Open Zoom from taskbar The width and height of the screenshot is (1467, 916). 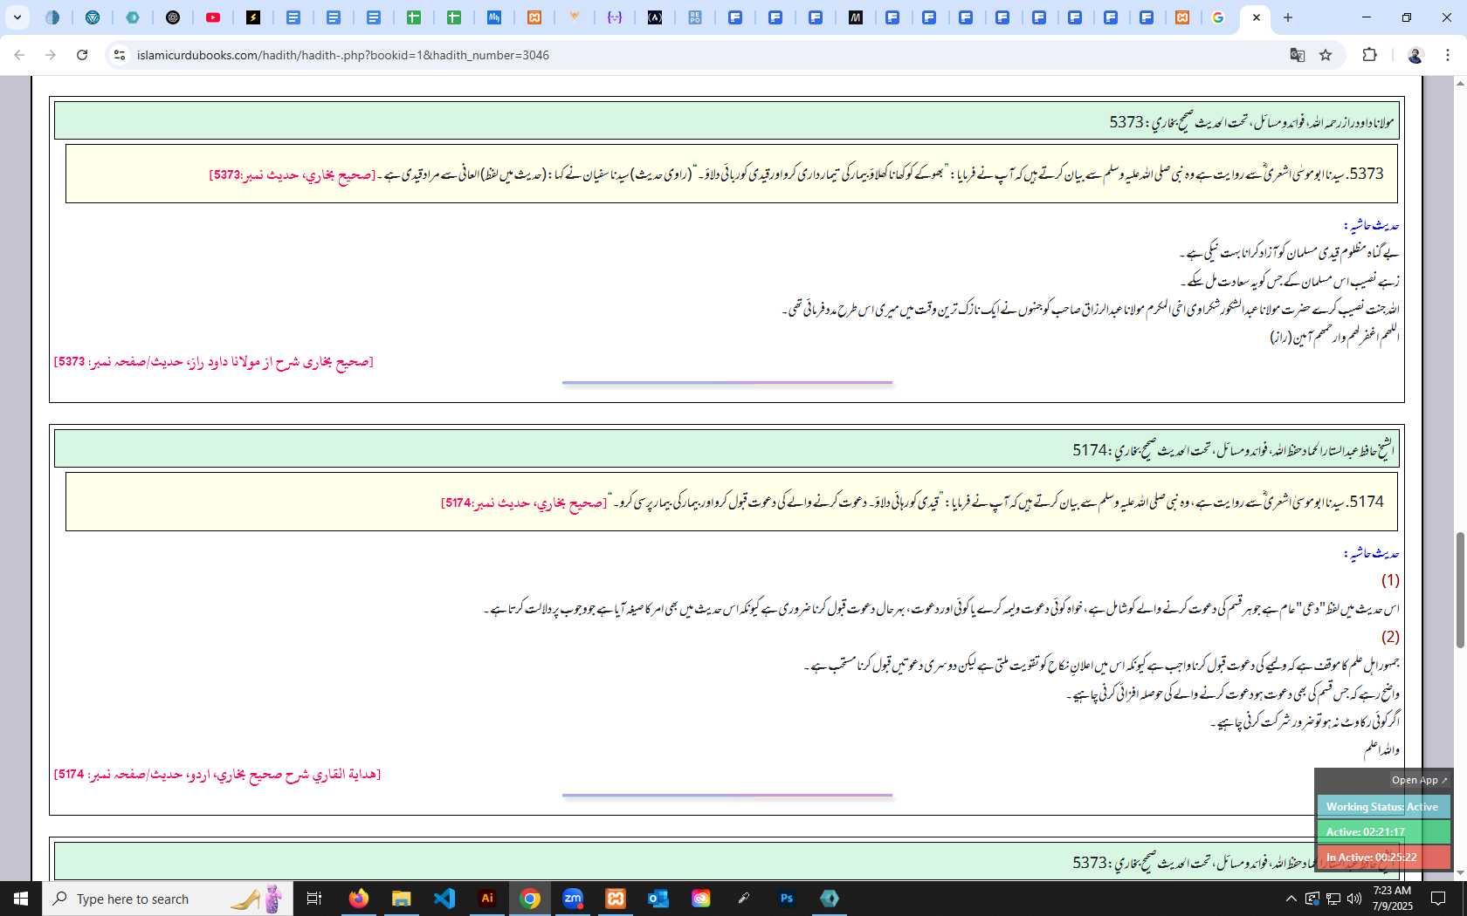click(x=573, y=899)
